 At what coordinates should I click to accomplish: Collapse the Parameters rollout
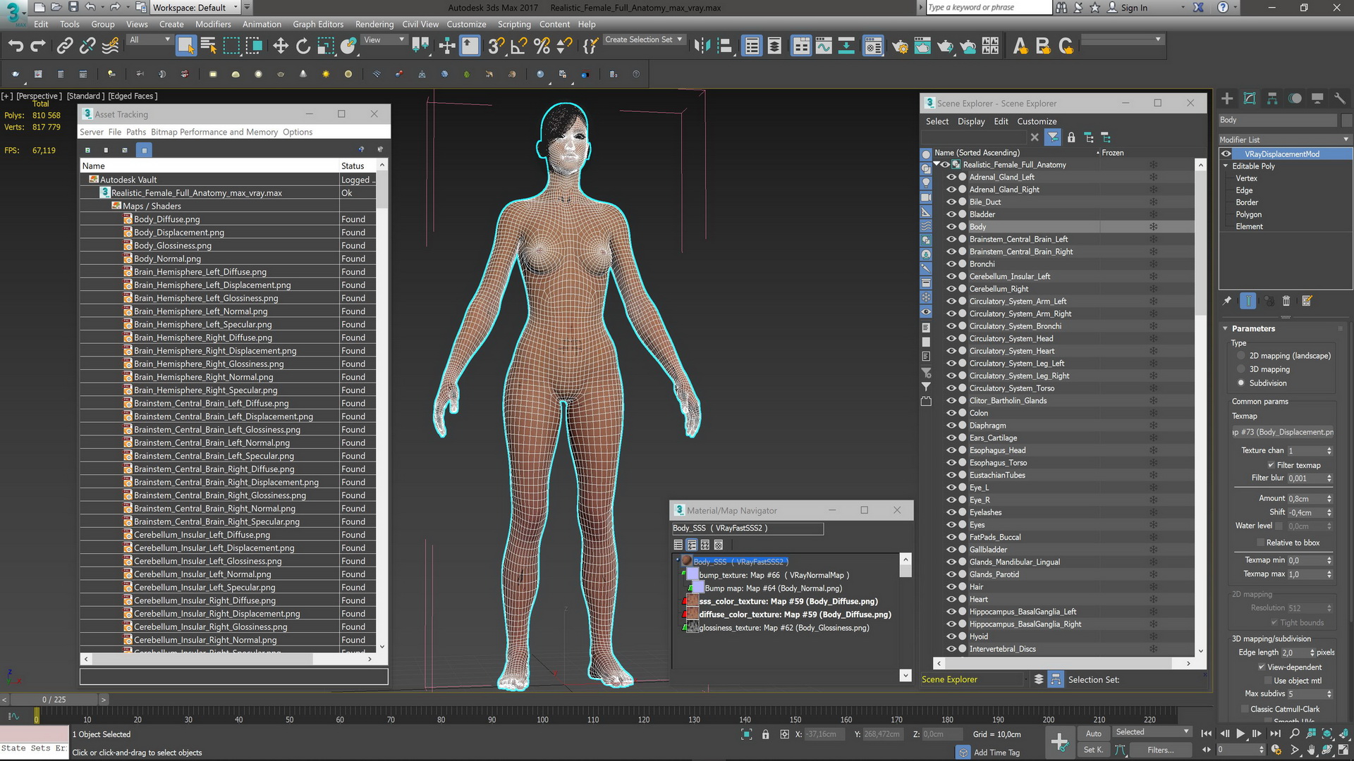1226,329
